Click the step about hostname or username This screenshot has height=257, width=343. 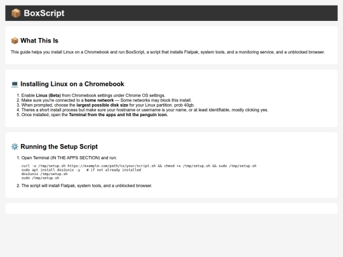[145, 110]
